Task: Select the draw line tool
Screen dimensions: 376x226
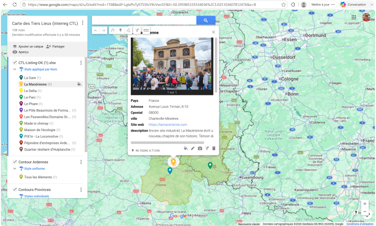Action: [x=129, y=30]
